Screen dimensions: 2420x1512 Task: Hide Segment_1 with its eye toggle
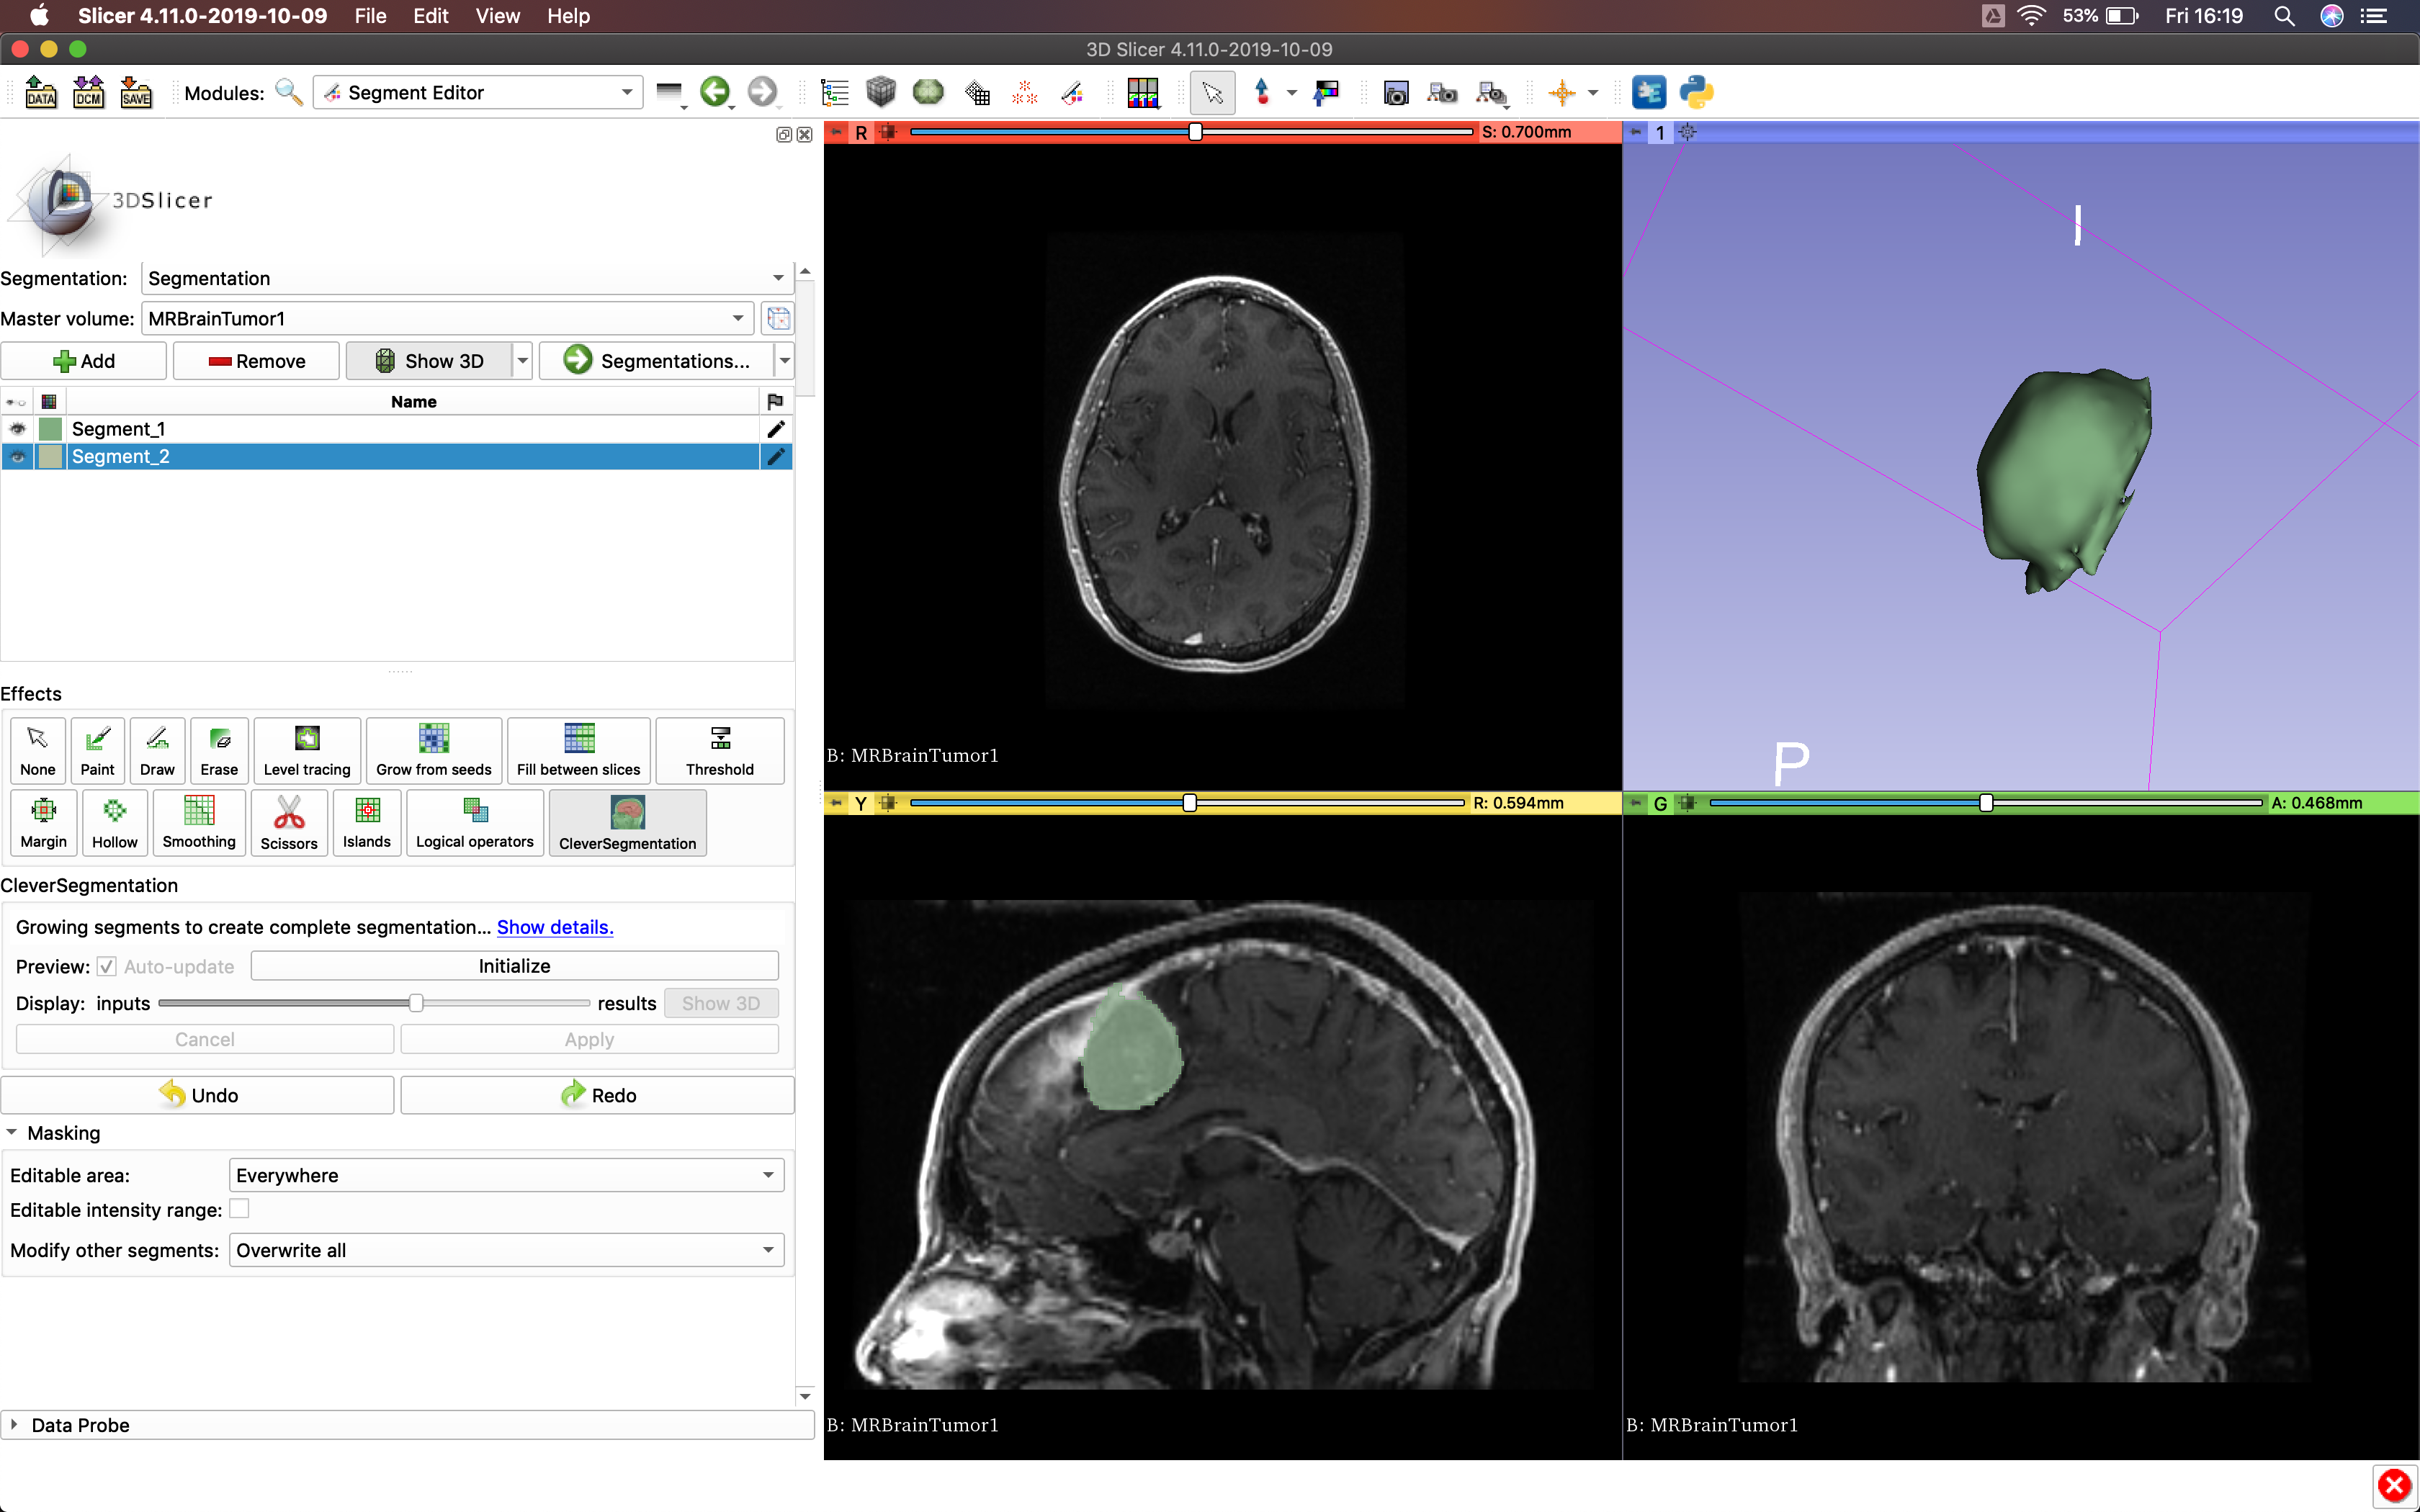pos(17,428)
